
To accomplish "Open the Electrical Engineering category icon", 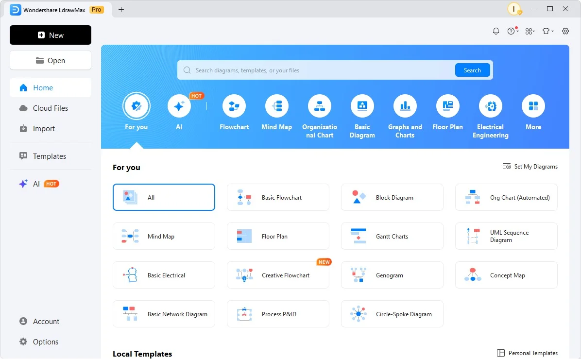I will pos(491,106).
